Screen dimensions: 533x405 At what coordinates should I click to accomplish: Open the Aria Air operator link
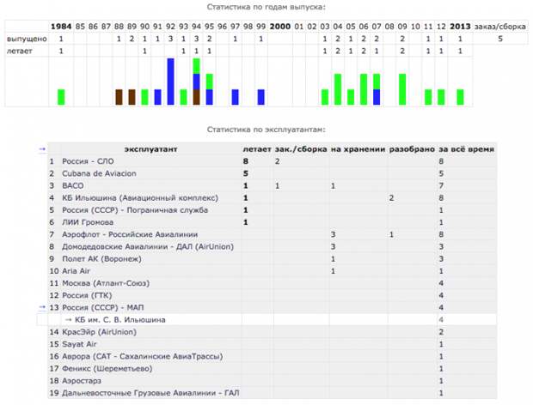point(76,271)
